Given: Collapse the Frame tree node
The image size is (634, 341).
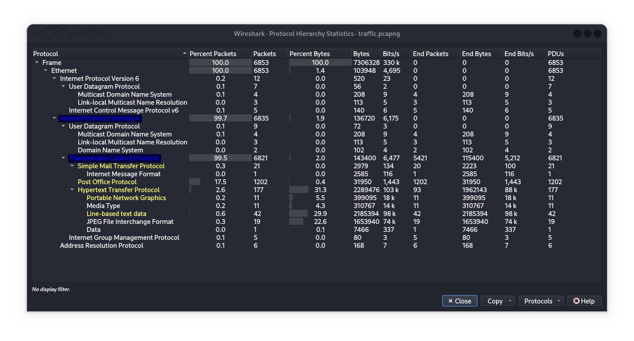Looking at the screenshot, I should point(37,63).
